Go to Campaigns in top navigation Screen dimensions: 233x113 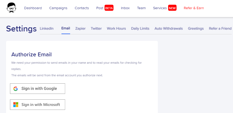tap(58, 8)
